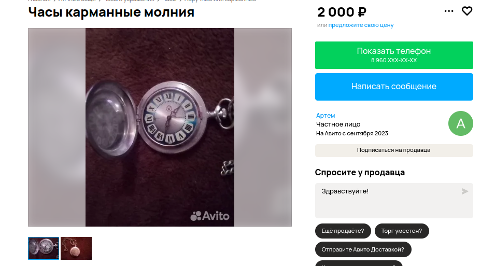This screenshot has height=266, width=481.
Task: Go to previous photo via left blurred area
Action: [56, 128]
